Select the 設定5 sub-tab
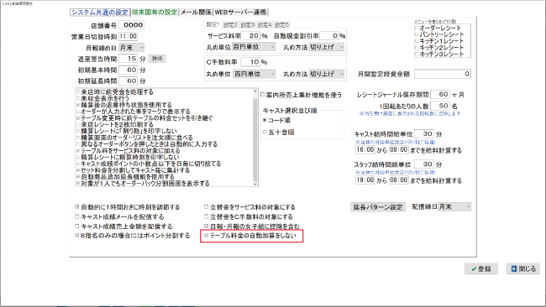Image resolution: width=546 pixels, height=307 pixels. (281, 25)
